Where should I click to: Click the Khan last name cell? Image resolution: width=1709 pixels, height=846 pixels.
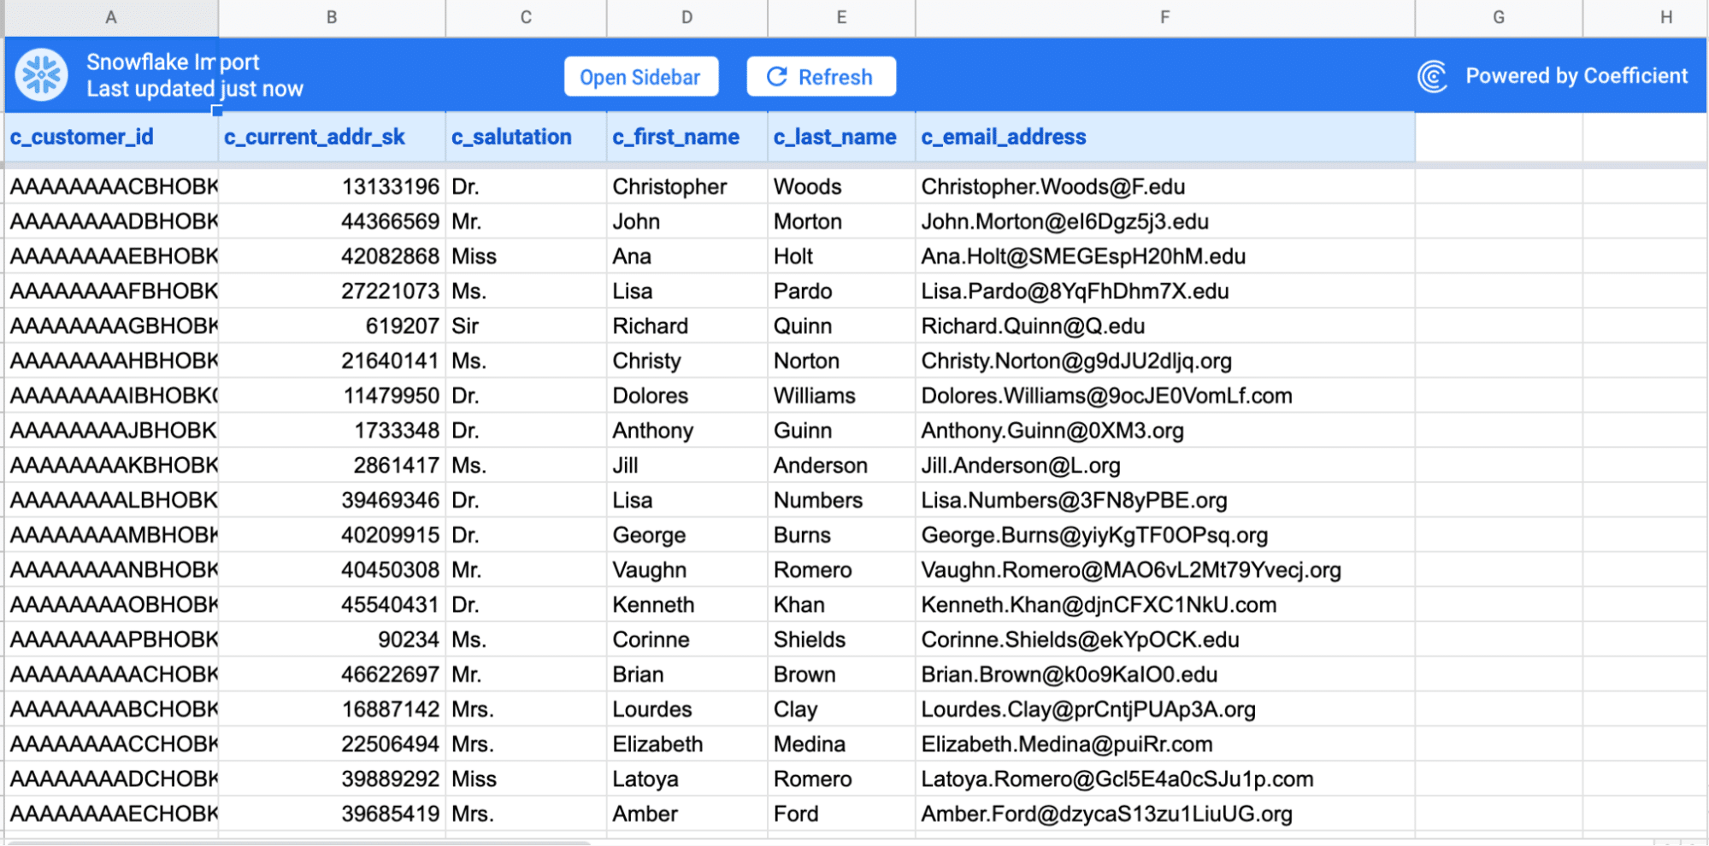click(841, 605)
